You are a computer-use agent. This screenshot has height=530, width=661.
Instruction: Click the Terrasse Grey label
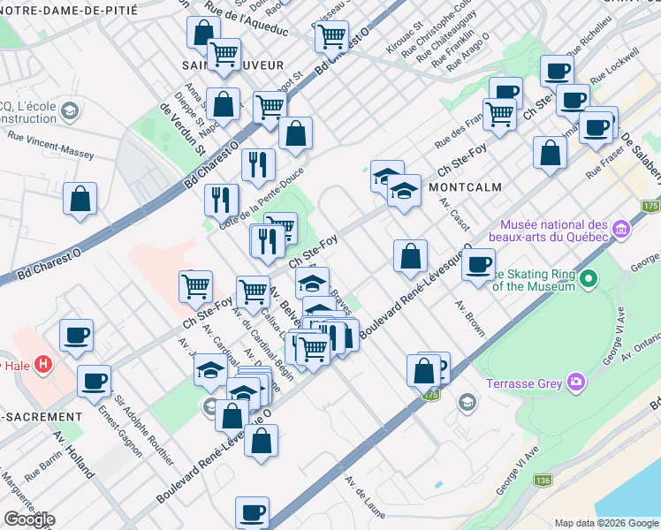pyautogui.click(x=524, y=383)
